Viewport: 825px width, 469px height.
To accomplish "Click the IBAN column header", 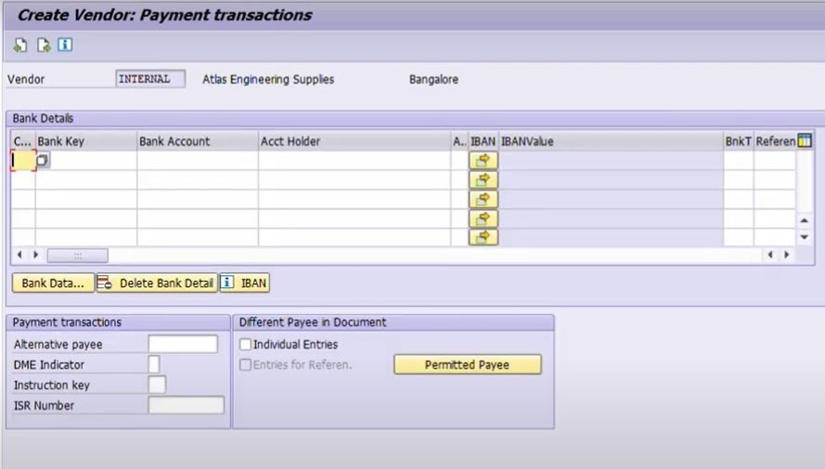I will 483,141.
